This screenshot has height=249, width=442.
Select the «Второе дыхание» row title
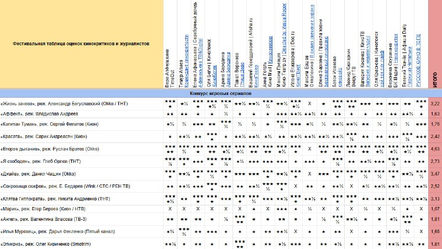50,149
